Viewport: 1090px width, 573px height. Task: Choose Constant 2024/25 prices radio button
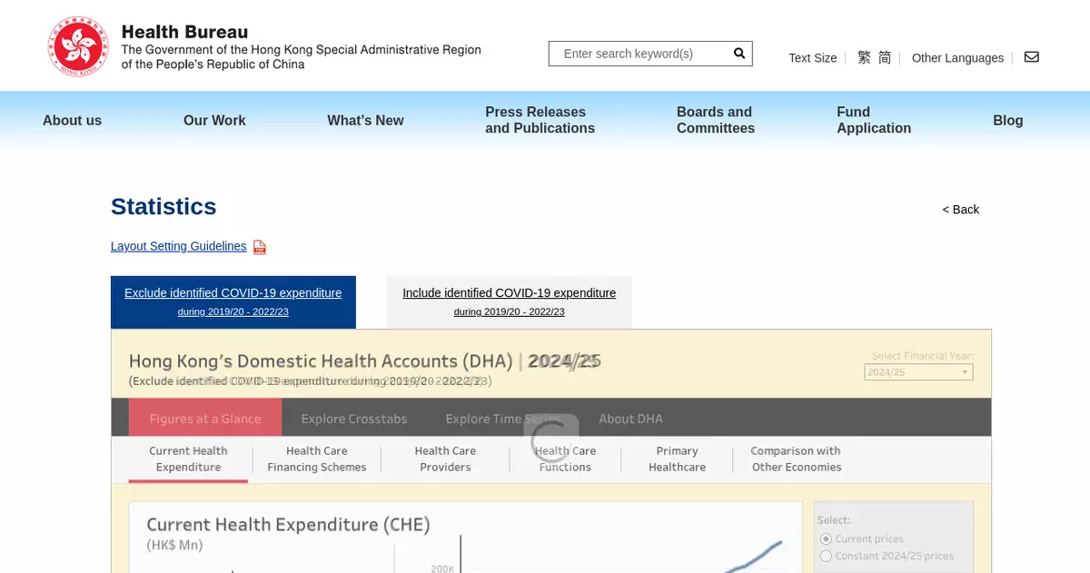(x=826, y=556)
